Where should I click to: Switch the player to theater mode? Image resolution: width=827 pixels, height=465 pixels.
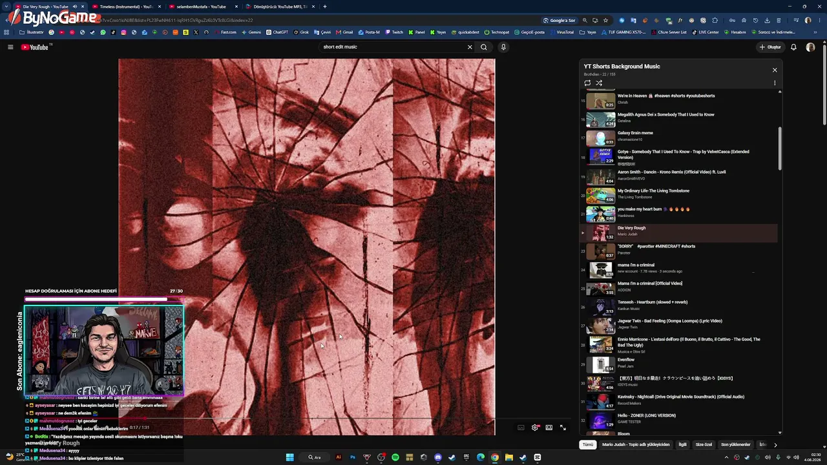tap(549, 428)
